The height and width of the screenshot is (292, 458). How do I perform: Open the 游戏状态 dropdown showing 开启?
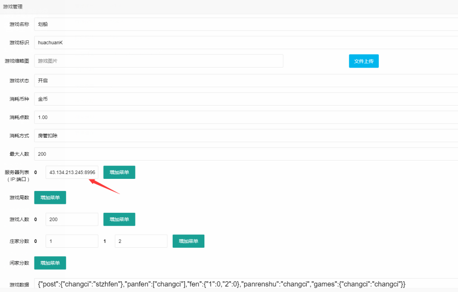pyautogui.click(x=245, y=80)
